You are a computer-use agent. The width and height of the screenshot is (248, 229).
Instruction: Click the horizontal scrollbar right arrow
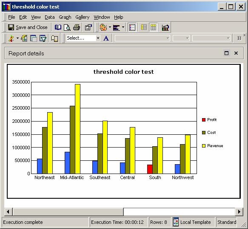point(239,212)
